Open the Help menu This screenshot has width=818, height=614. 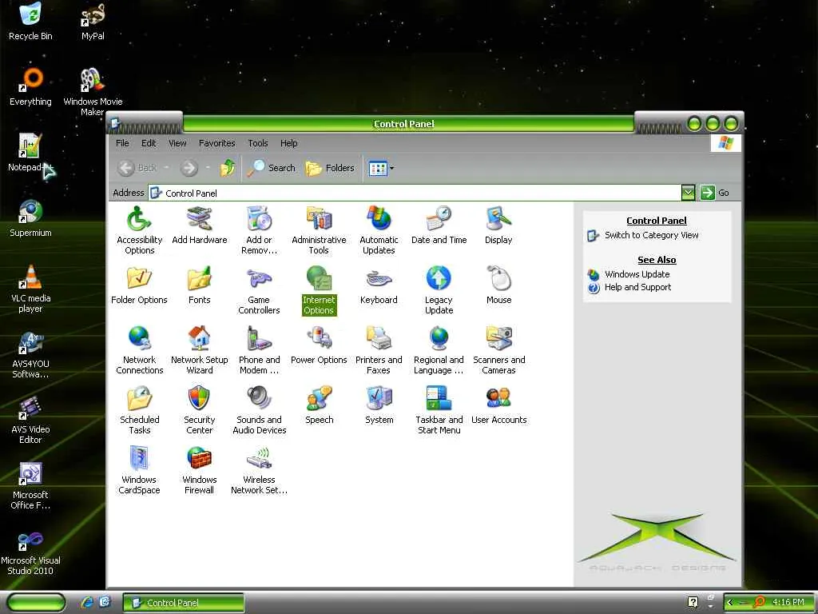(288, 143)
